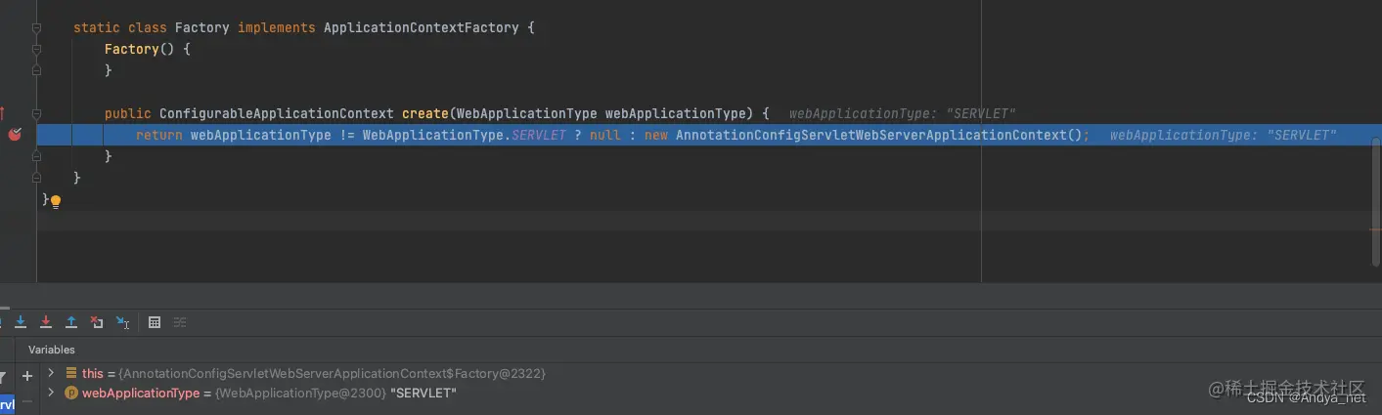1382x415 pixels.
Task: Add a new watch with the plus icon
Action: click(27, 375)
